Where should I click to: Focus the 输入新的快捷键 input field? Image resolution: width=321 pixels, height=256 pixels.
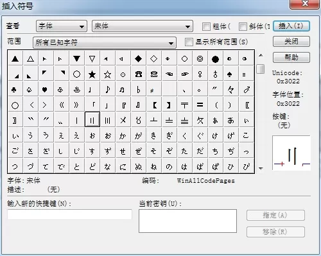pyautogui.click(x=69, y=214)
